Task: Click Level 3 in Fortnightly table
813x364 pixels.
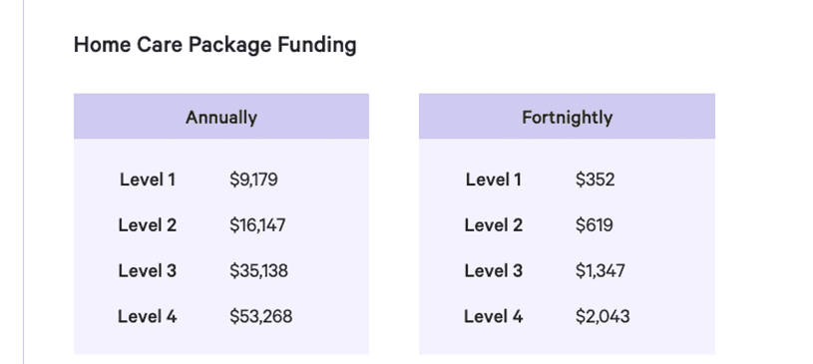Action: coord(493,270)
